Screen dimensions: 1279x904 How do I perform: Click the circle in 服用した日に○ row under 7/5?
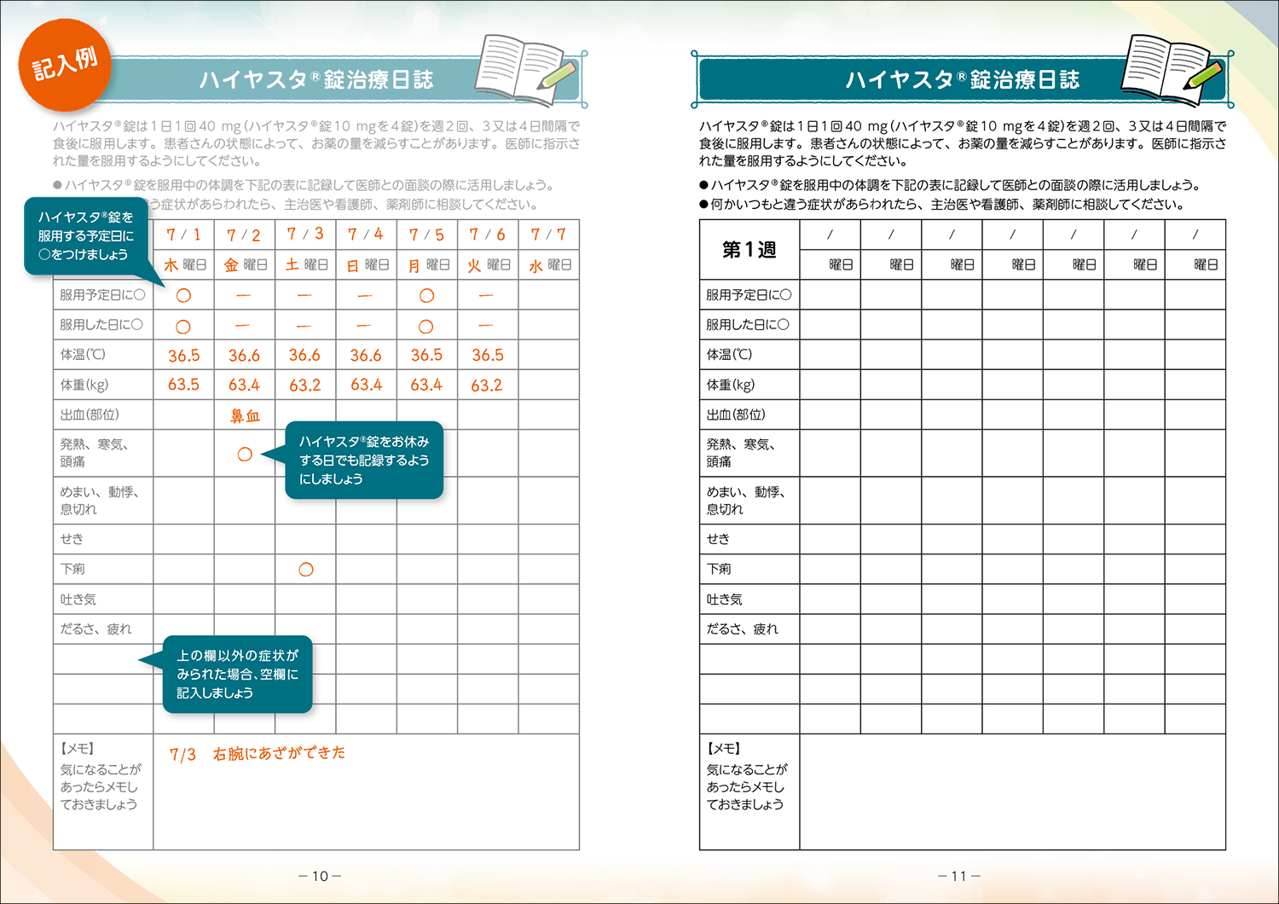pyautogui.click(x=426, y=326)
